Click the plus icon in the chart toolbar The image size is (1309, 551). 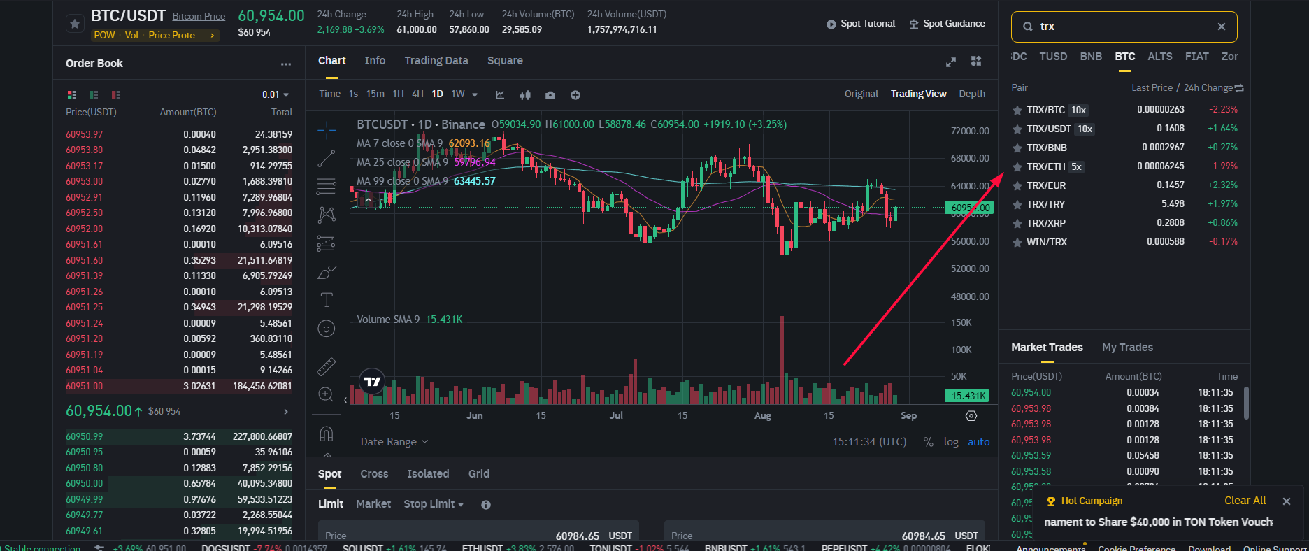575,94
